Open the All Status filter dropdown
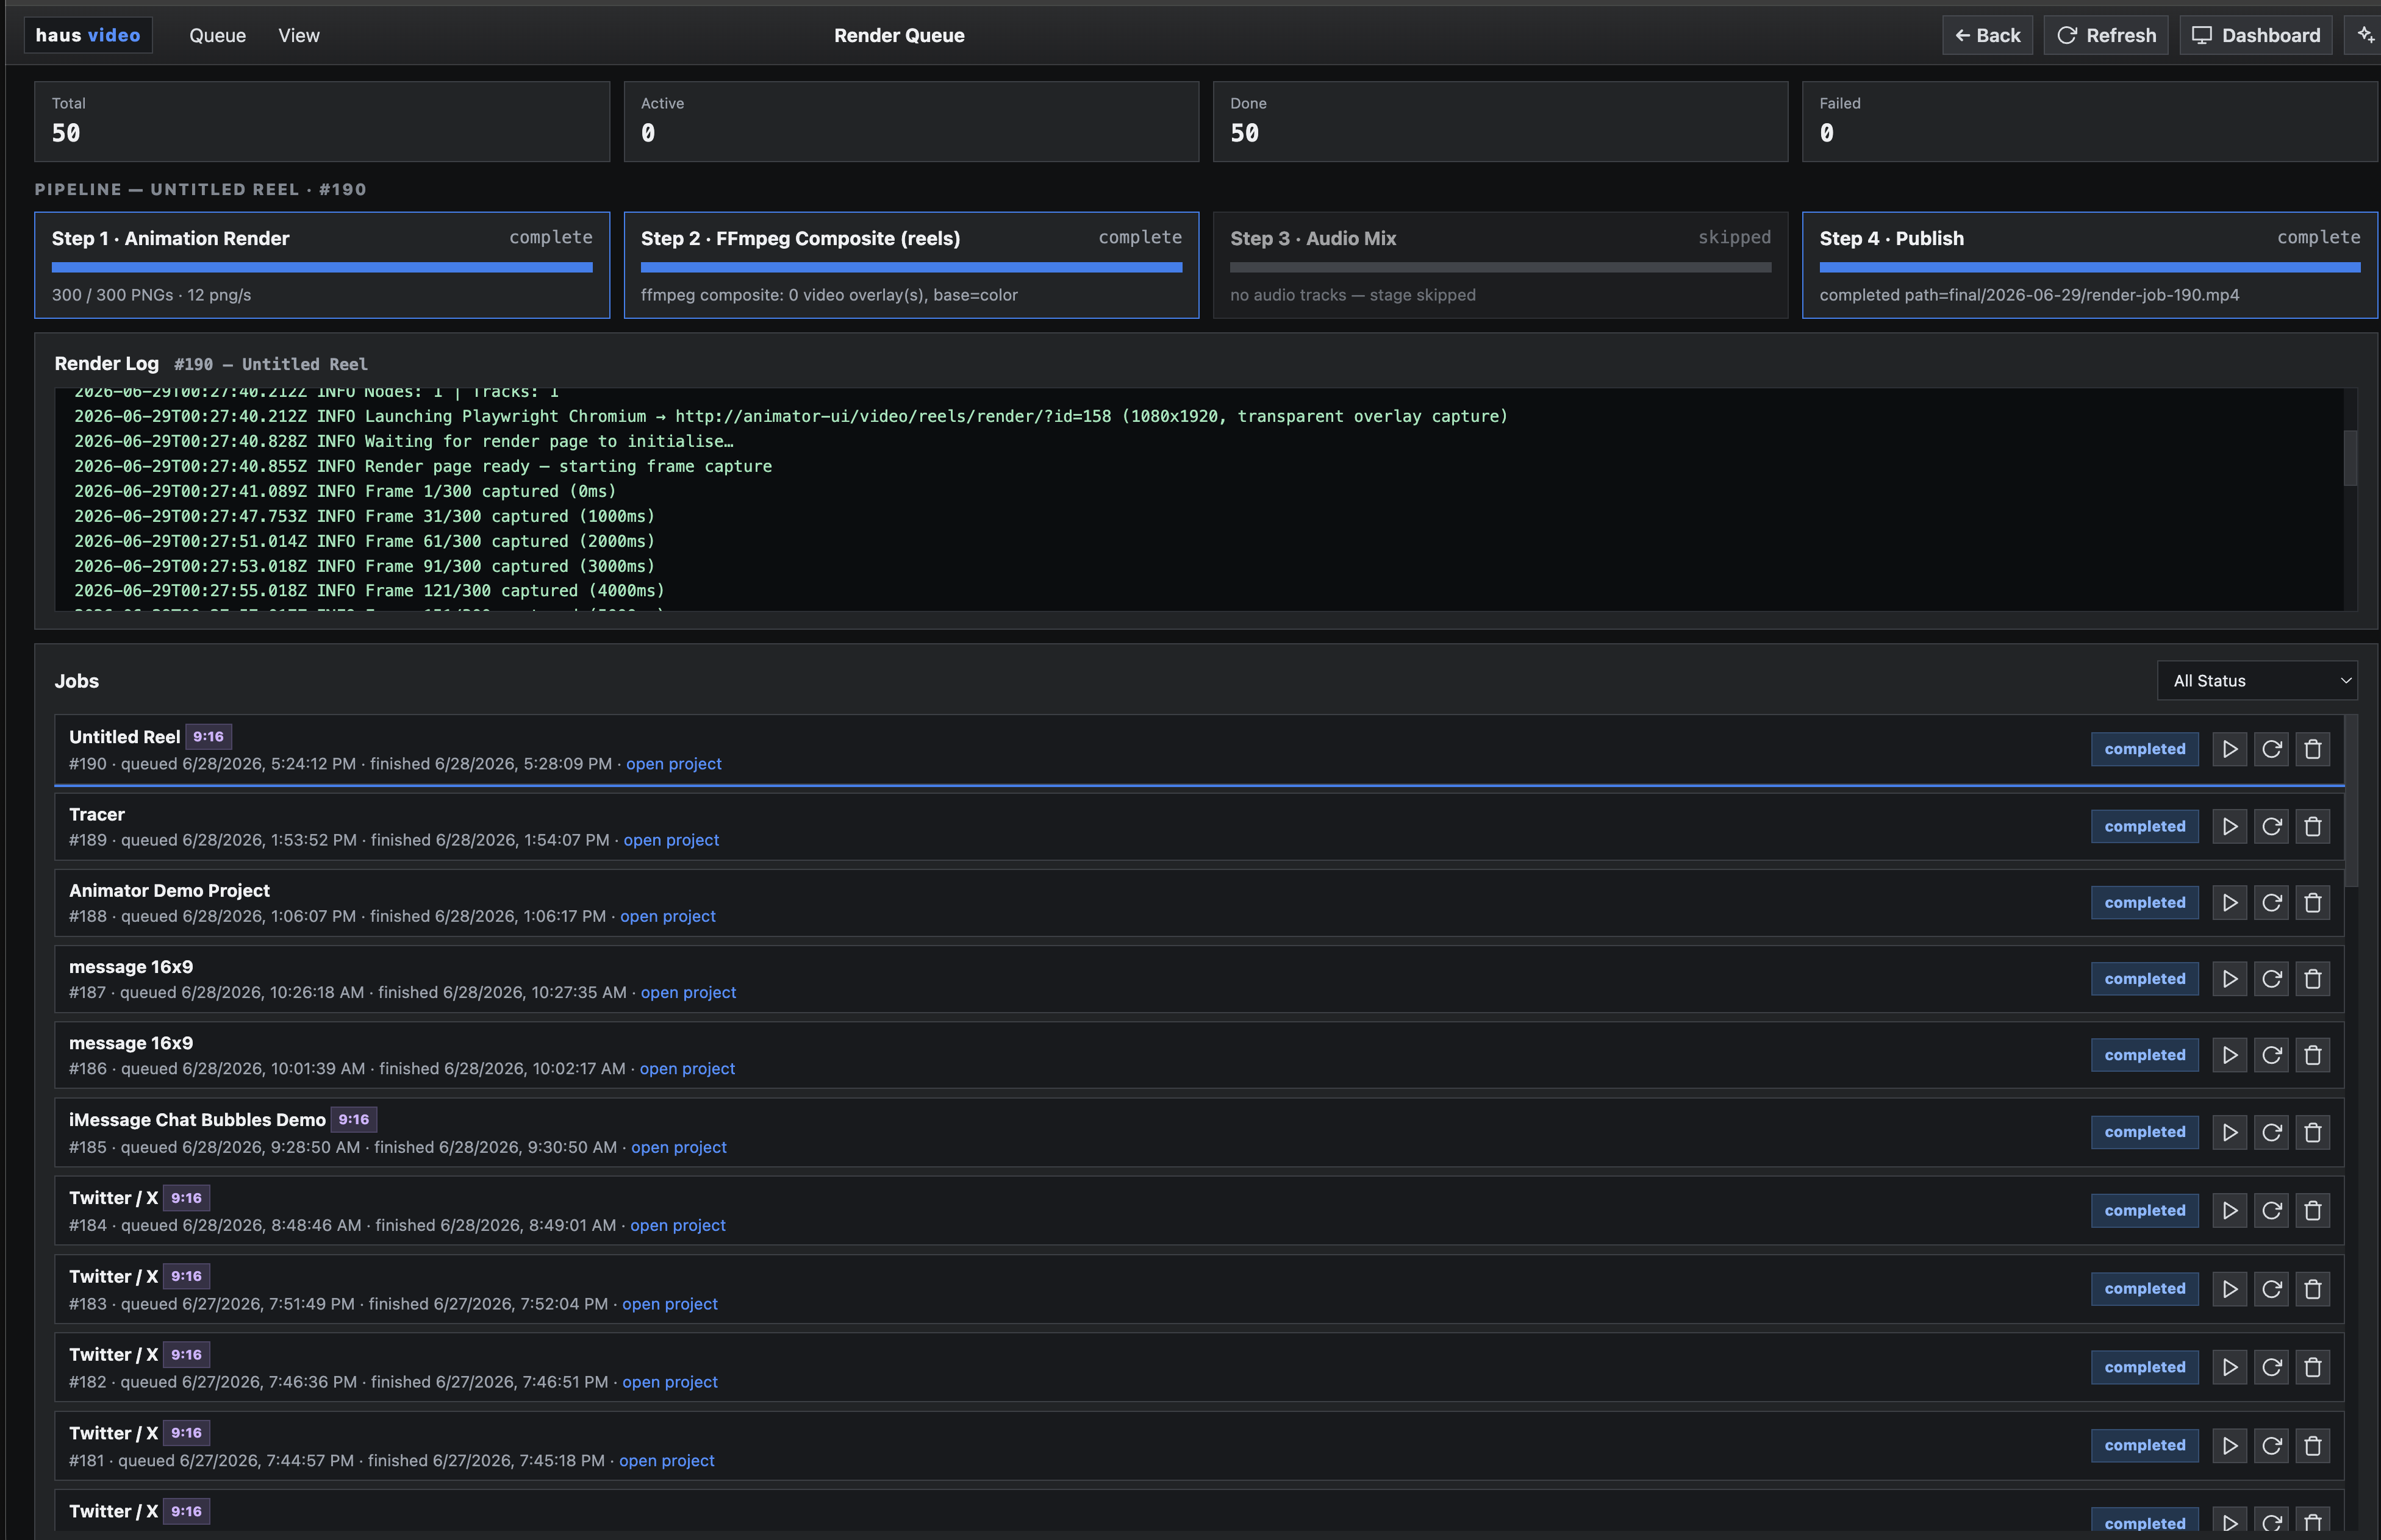 2257,680
